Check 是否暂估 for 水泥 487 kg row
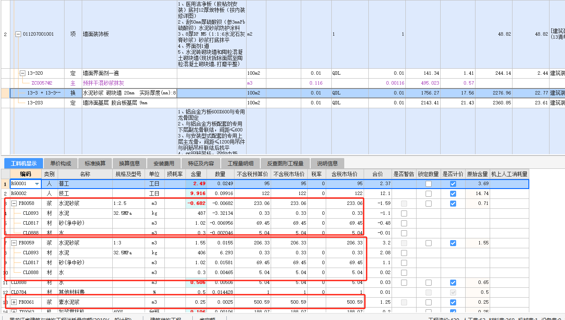The image size is (565, 320). point(404,213)
